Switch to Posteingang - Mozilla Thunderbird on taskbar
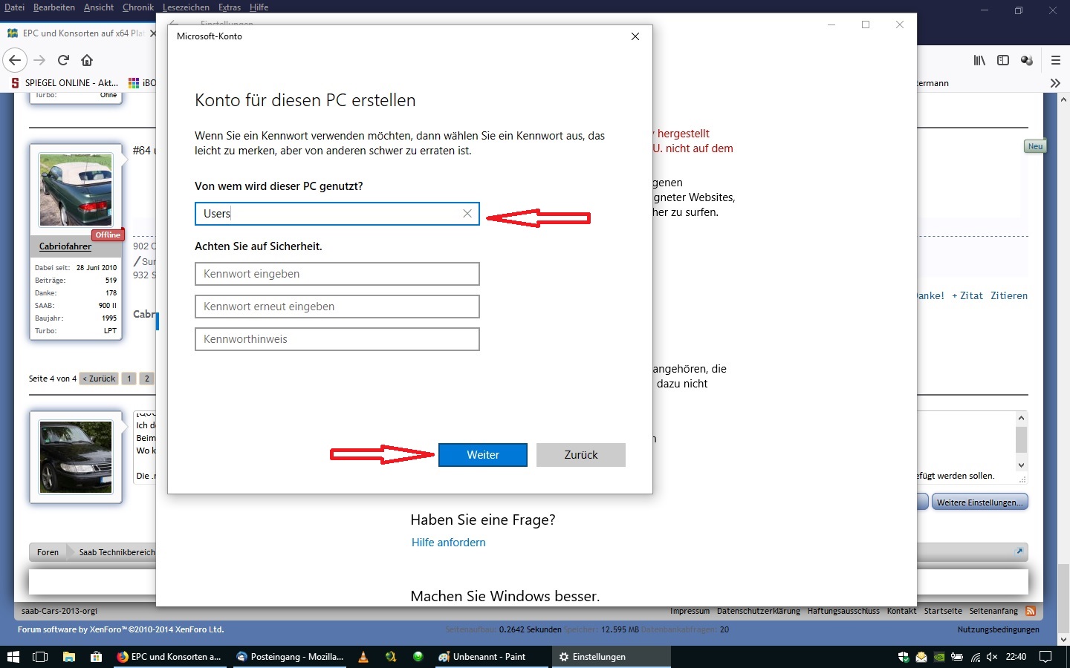1070x668 pixels. pyautogui.click(x=289, y=657)
